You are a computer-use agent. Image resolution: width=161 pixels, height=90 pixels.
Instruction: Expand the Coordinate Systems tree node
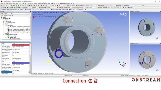(4, 23)
